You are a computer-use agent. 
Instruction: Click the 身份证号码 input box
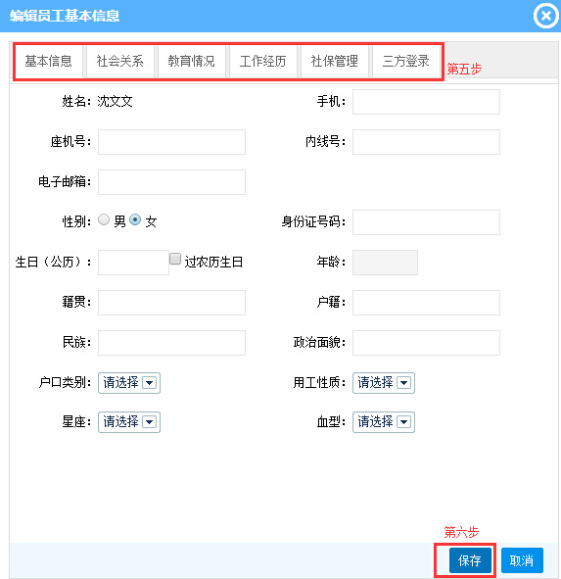426,222
